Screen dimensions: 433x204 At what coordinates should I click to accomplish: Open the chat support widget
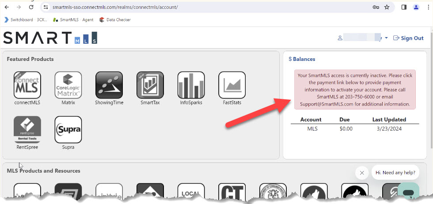tap(408, 191)
